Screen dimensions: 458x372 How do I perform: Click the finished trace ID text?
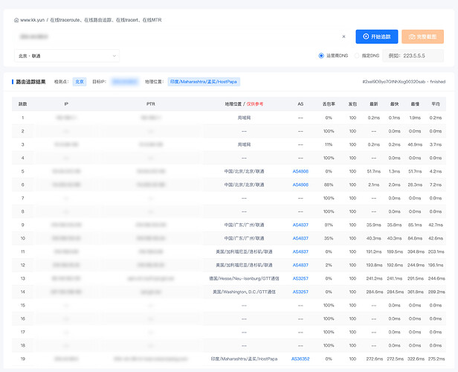pos(404,82)
